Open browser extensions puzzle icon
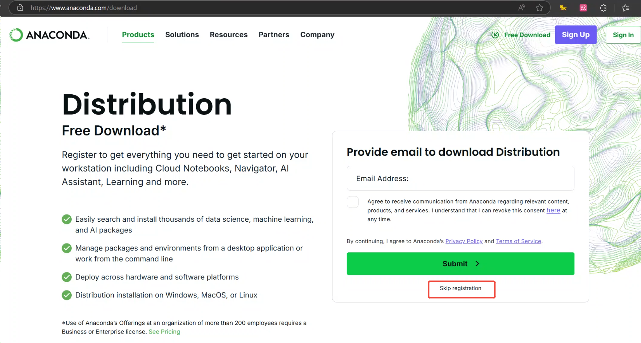 (x=603, y=8)
